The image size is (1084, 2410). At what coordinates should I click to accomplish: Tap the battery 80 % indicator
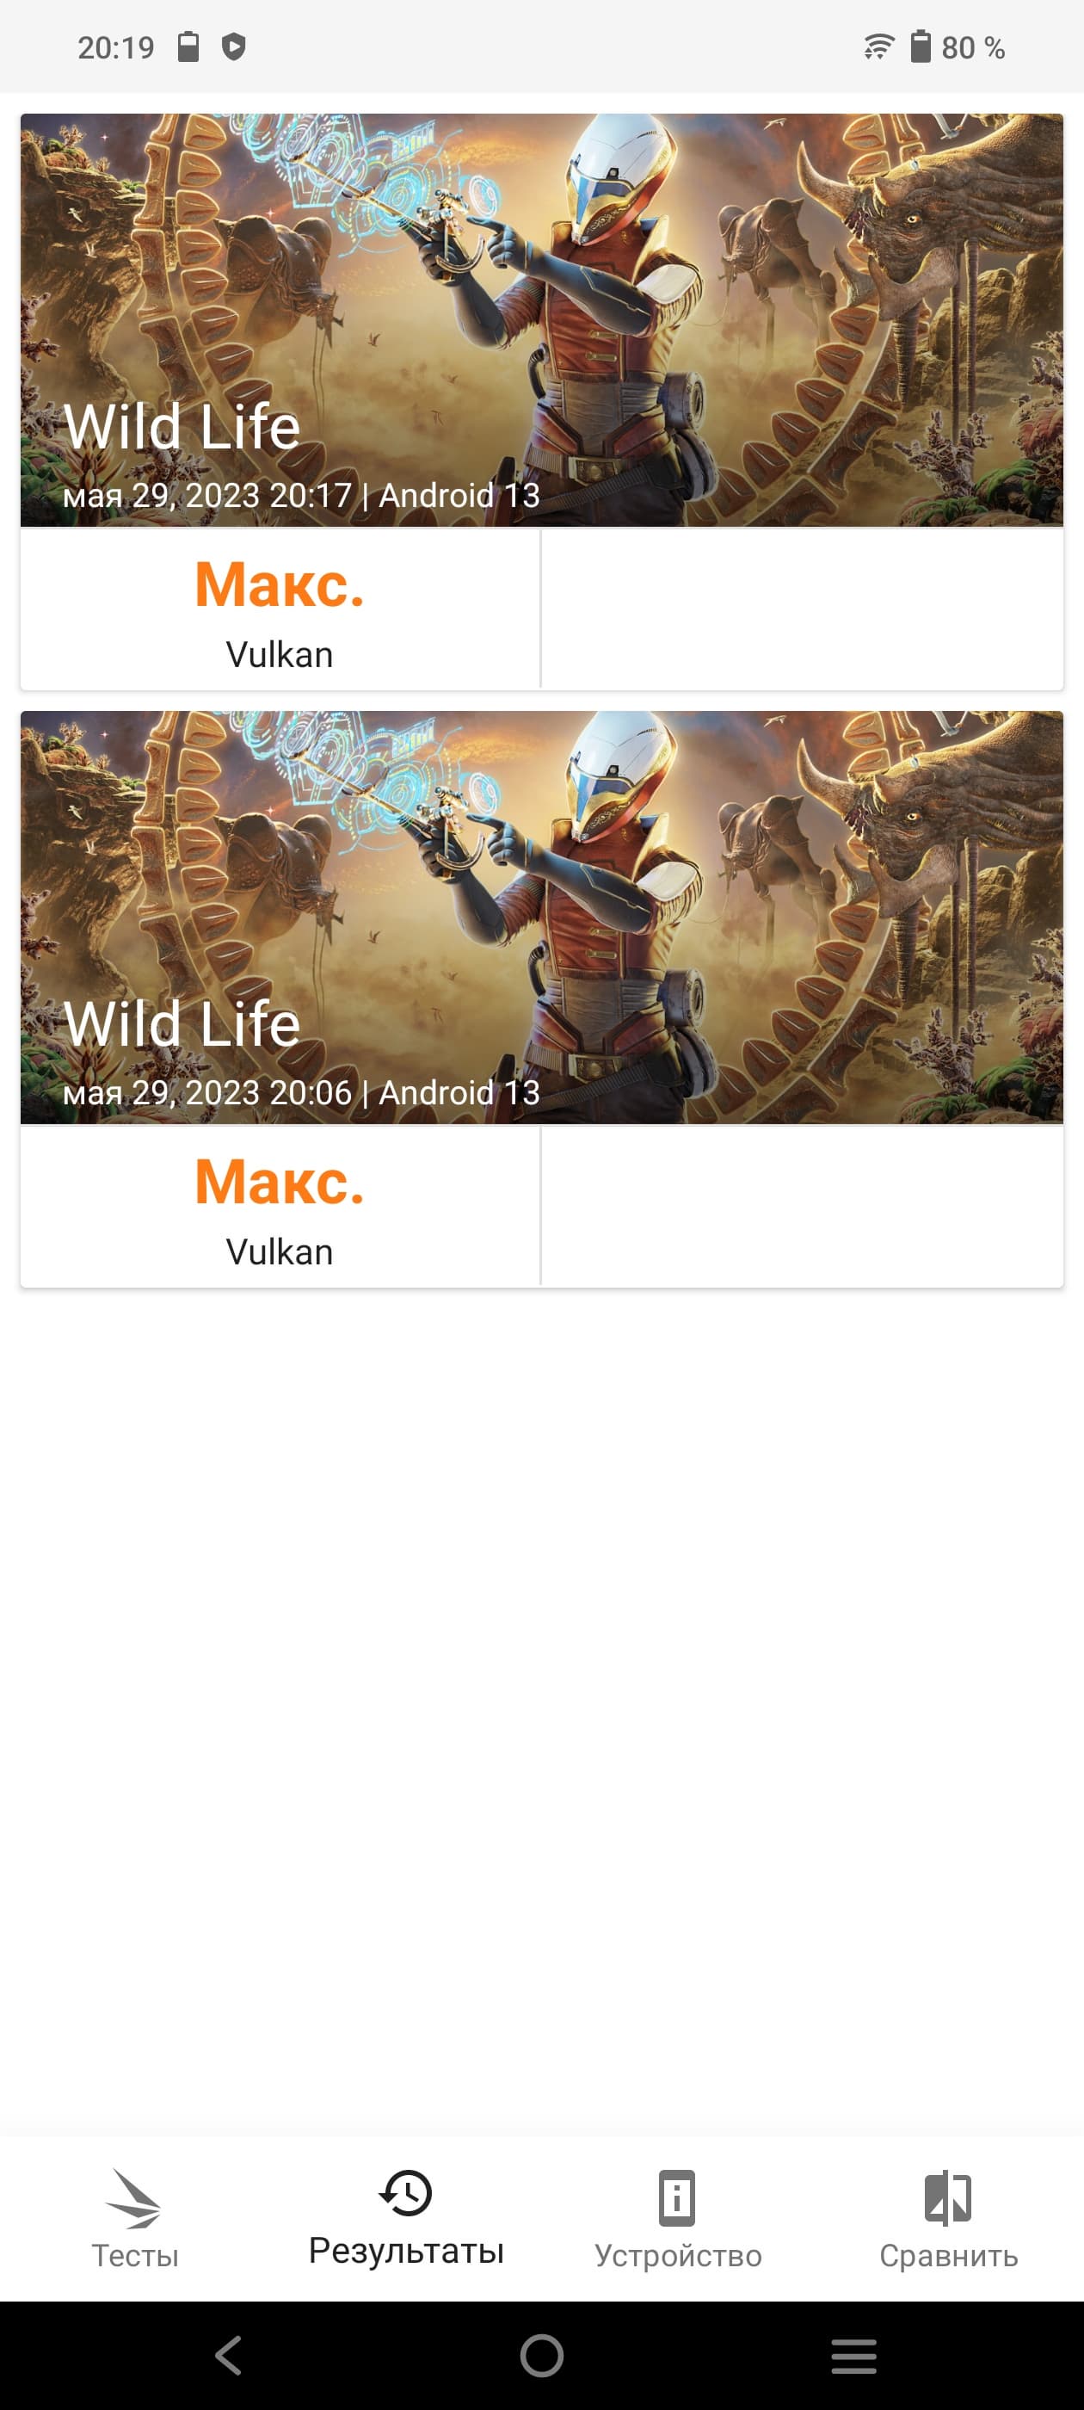tap(957, 46)
